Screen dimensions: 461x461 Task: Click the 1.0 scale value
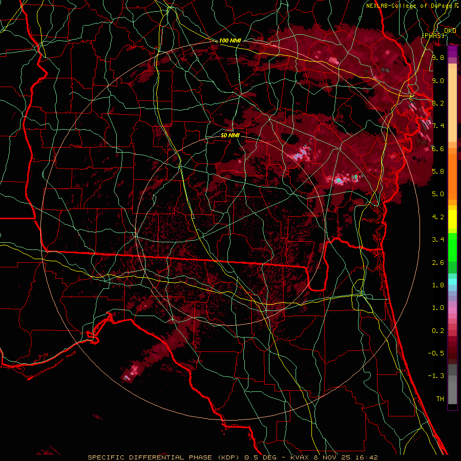point(438,308)
